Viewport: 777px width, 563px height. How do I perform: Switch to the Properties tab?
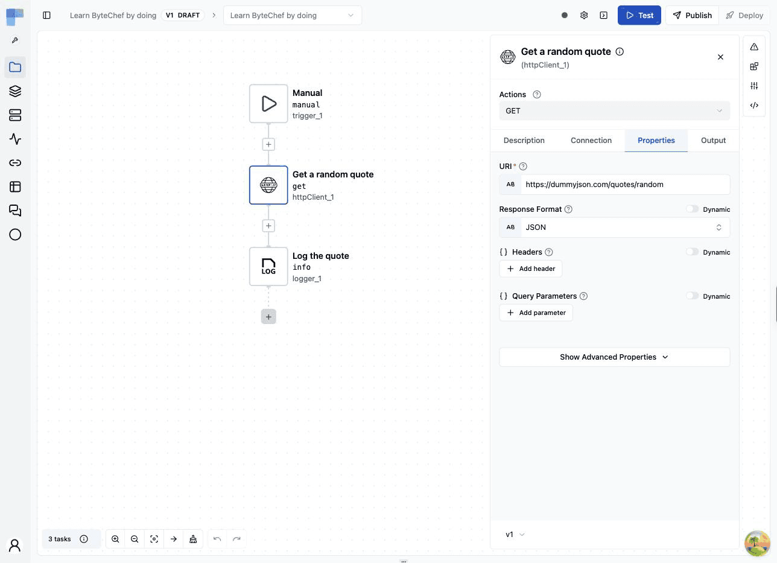click(x=656, y=141)
